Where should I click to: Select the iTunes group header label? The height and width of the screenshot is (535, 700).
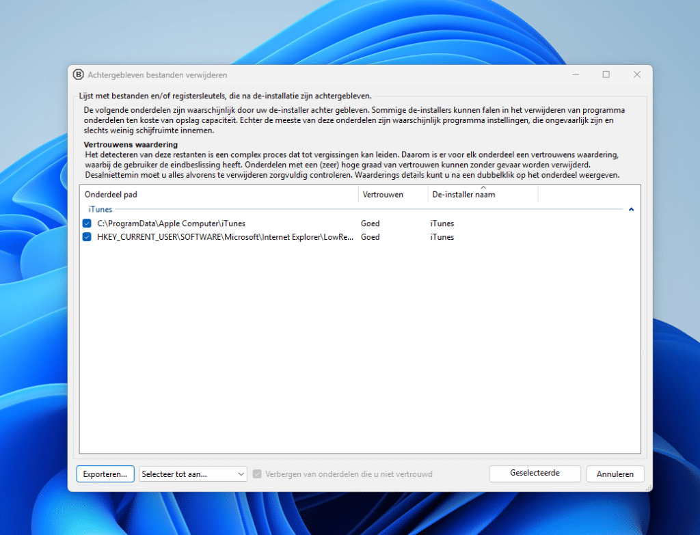tap(100, 209)
